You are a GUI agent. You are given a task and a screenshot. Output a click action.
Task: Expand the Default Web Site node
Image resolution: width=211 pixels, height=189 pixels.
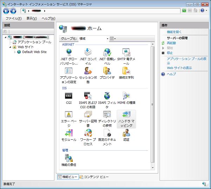point(15,52)
